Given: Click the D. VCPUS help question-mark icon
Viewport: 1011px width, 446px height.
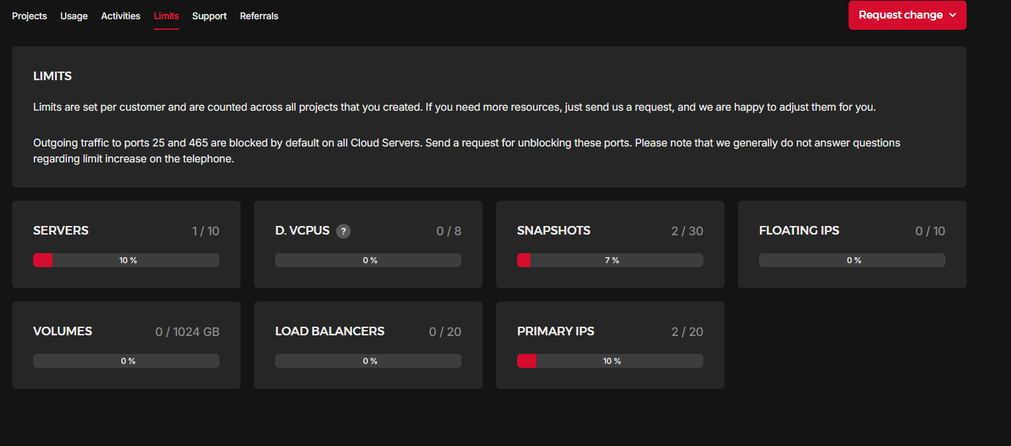Looking at the screenshot, I should tap(343, 231).
